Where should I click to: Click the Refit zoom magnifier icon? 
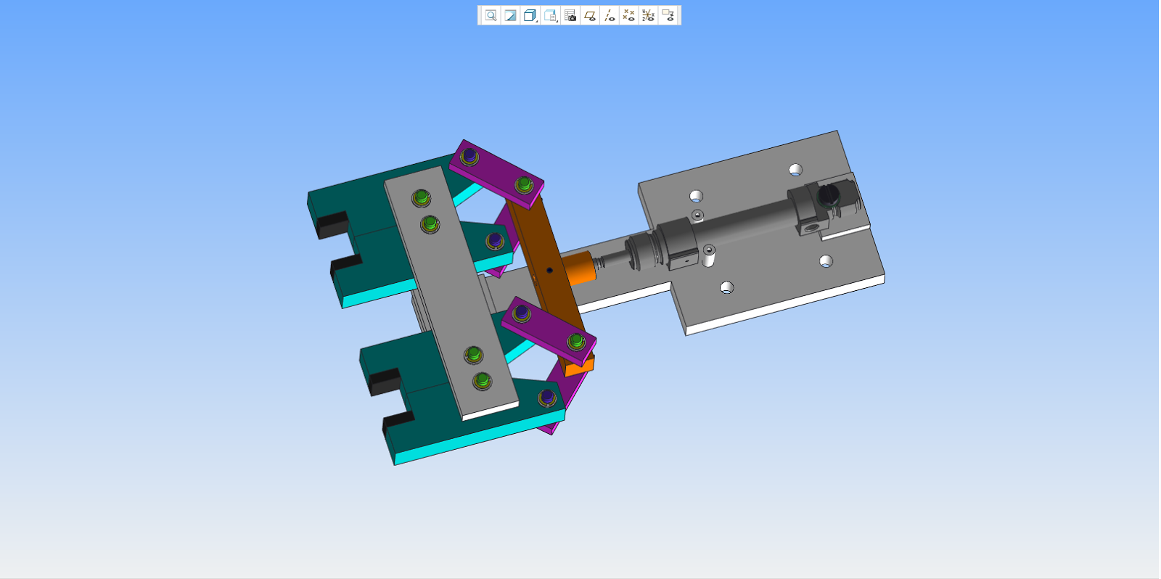coord(491,15)
